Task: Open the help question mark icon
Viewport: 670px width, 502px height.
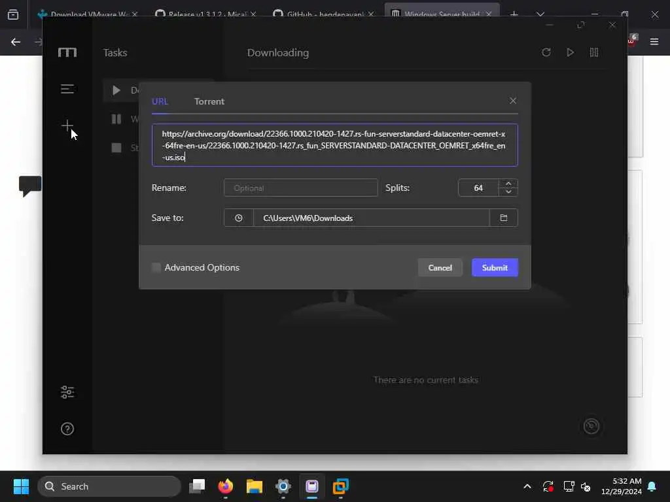Action: pyautogui.click(x=67, y=429)
